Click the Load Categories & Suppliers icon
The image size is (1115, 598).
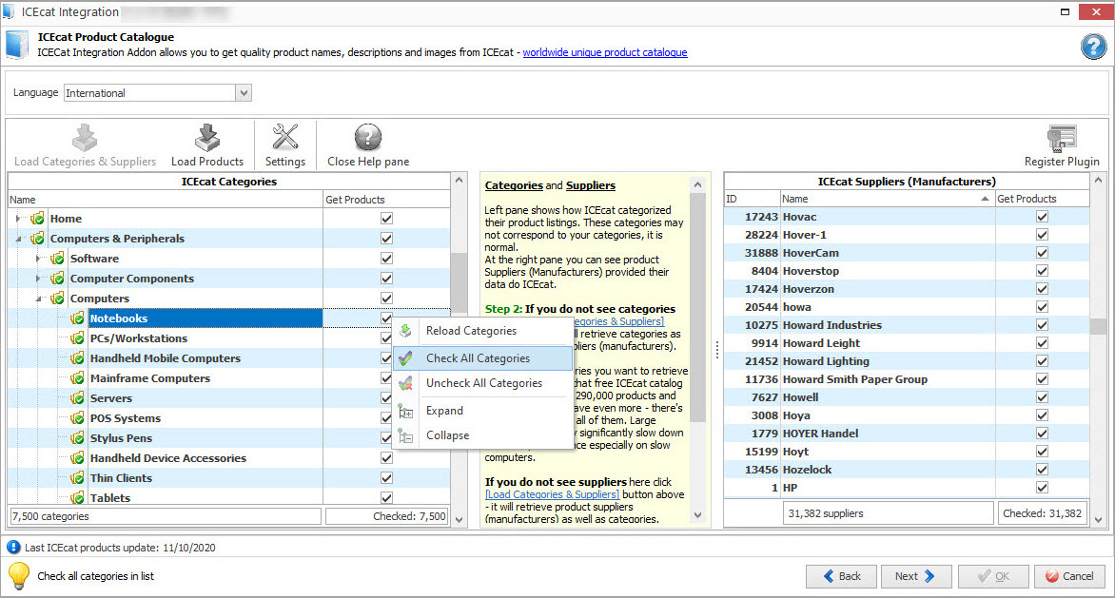[x=85, y=138]
